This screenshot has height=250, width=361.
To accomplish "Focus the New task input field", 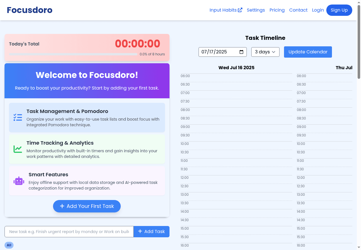I will [69, 232].
